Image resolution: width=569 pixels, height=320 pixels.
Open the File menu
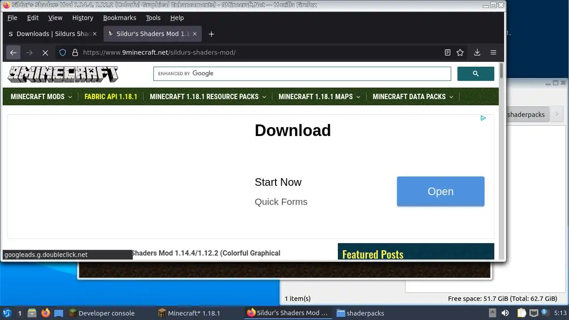[x=12, y=18]
